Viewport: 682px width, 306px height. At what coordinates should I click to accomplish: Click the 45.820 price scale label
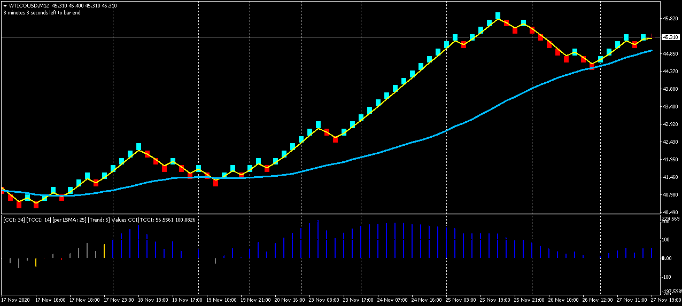[670, 19]
